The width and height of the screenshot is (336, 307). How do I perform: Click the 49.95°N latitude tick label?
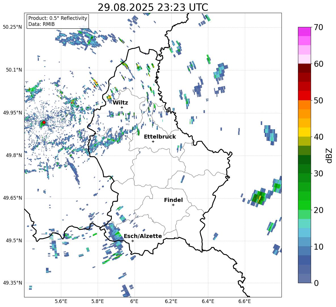pyautogui.click(x=13, y=112)
